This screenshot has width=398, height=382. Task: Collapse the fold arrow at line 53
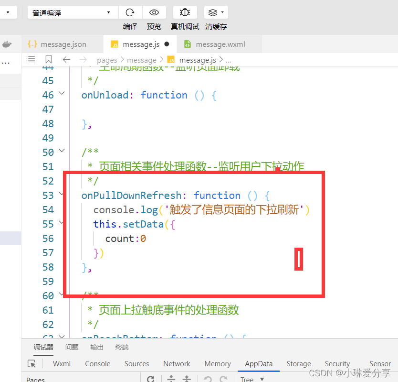pos(61,194)
